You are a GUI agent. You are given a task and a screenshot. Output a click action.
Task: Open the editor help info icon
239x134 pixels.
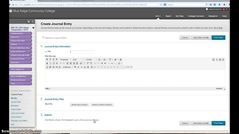click(x=217, y=60)
